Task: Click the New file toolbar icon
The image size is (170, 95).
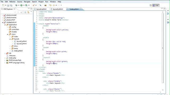Action: point(3,5)
